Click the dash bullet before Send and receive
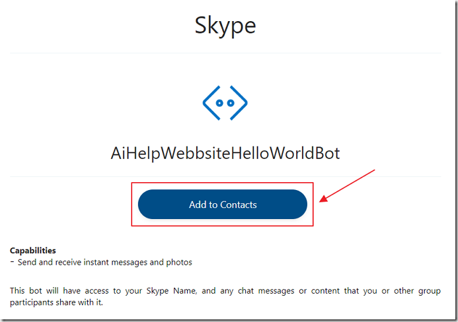This screenshot has width=458, height=322. pos(12,261)
